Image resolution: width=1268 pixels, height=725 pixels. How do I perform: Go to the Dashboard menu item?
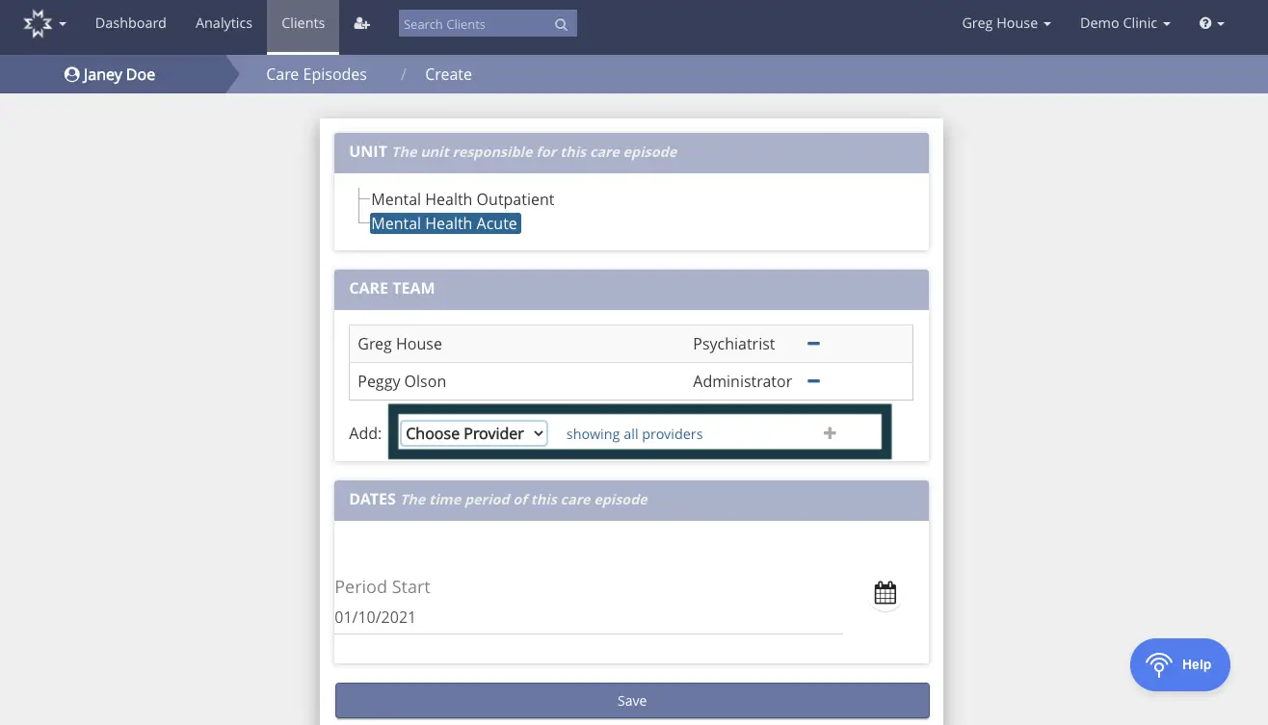tap(130, 22)
